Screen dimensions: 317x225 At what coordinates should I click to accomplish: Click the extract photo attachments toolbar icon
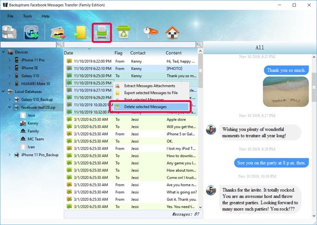point(58,33)
